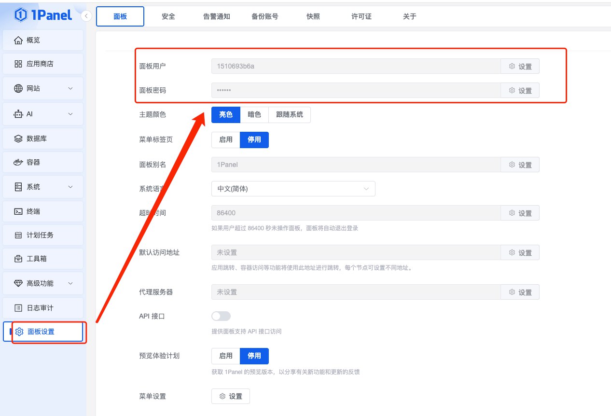Open the 计划任务 scheduled tasks section
Screen dimensions: 611x416
point(42,235)
